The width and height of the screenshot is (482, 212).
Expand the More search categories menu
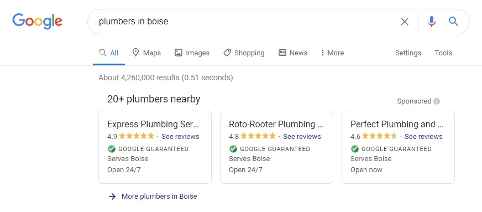pos(332,53)
